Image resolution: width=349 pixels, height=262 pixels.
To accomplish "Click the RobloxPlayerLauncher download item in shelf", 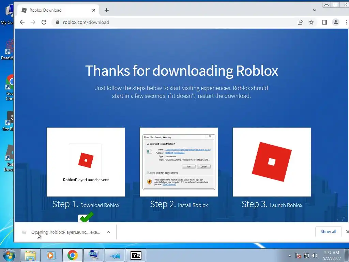I will pos(61,232).
